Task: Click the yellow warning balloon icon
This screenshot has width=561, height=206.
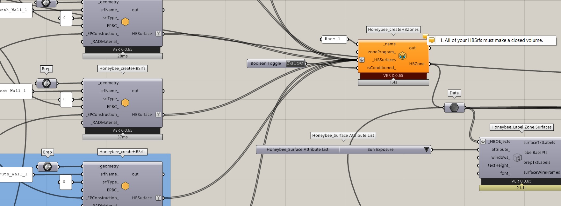Action: coord(432,40)
